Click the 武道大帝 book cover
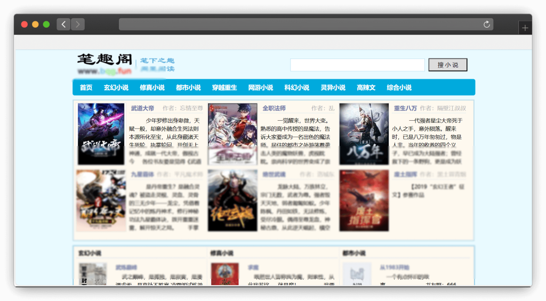Image resolution: width=546 pixels, height=301 pixels. pyautogui.click(x=101, y=133)
